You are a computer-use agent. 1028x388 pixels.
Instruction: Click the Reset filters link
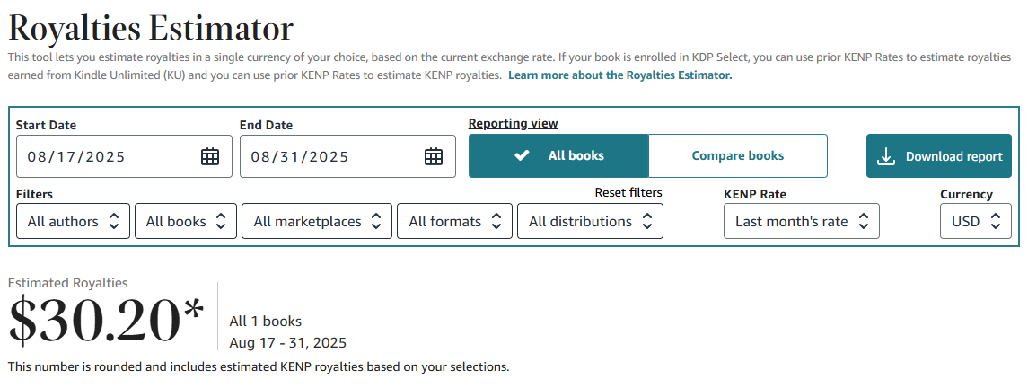628,193
